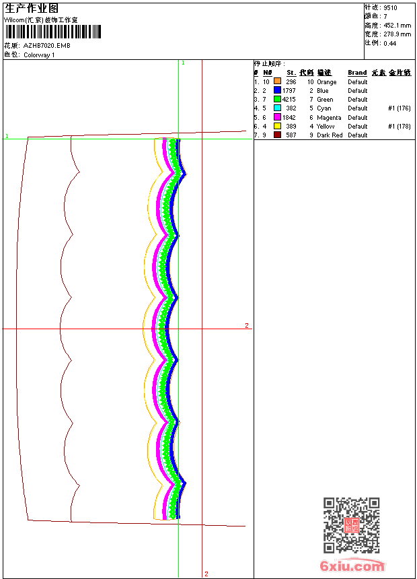Image resolution: width=417 pixels, height=579 pixels.
Task: Click the Colorway 1 label
Action: tap(39, 55)
